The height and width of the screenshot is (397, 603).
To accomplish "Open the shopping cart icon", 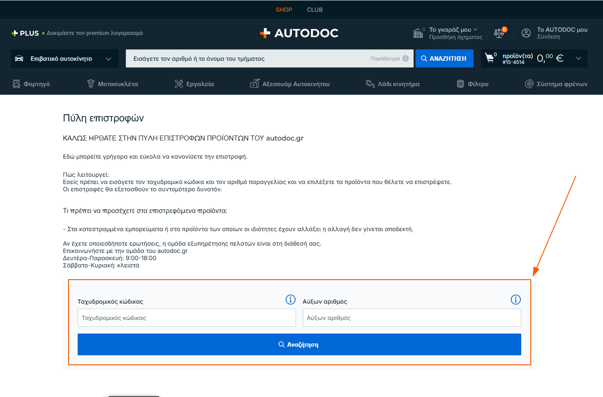I will 489,58.
